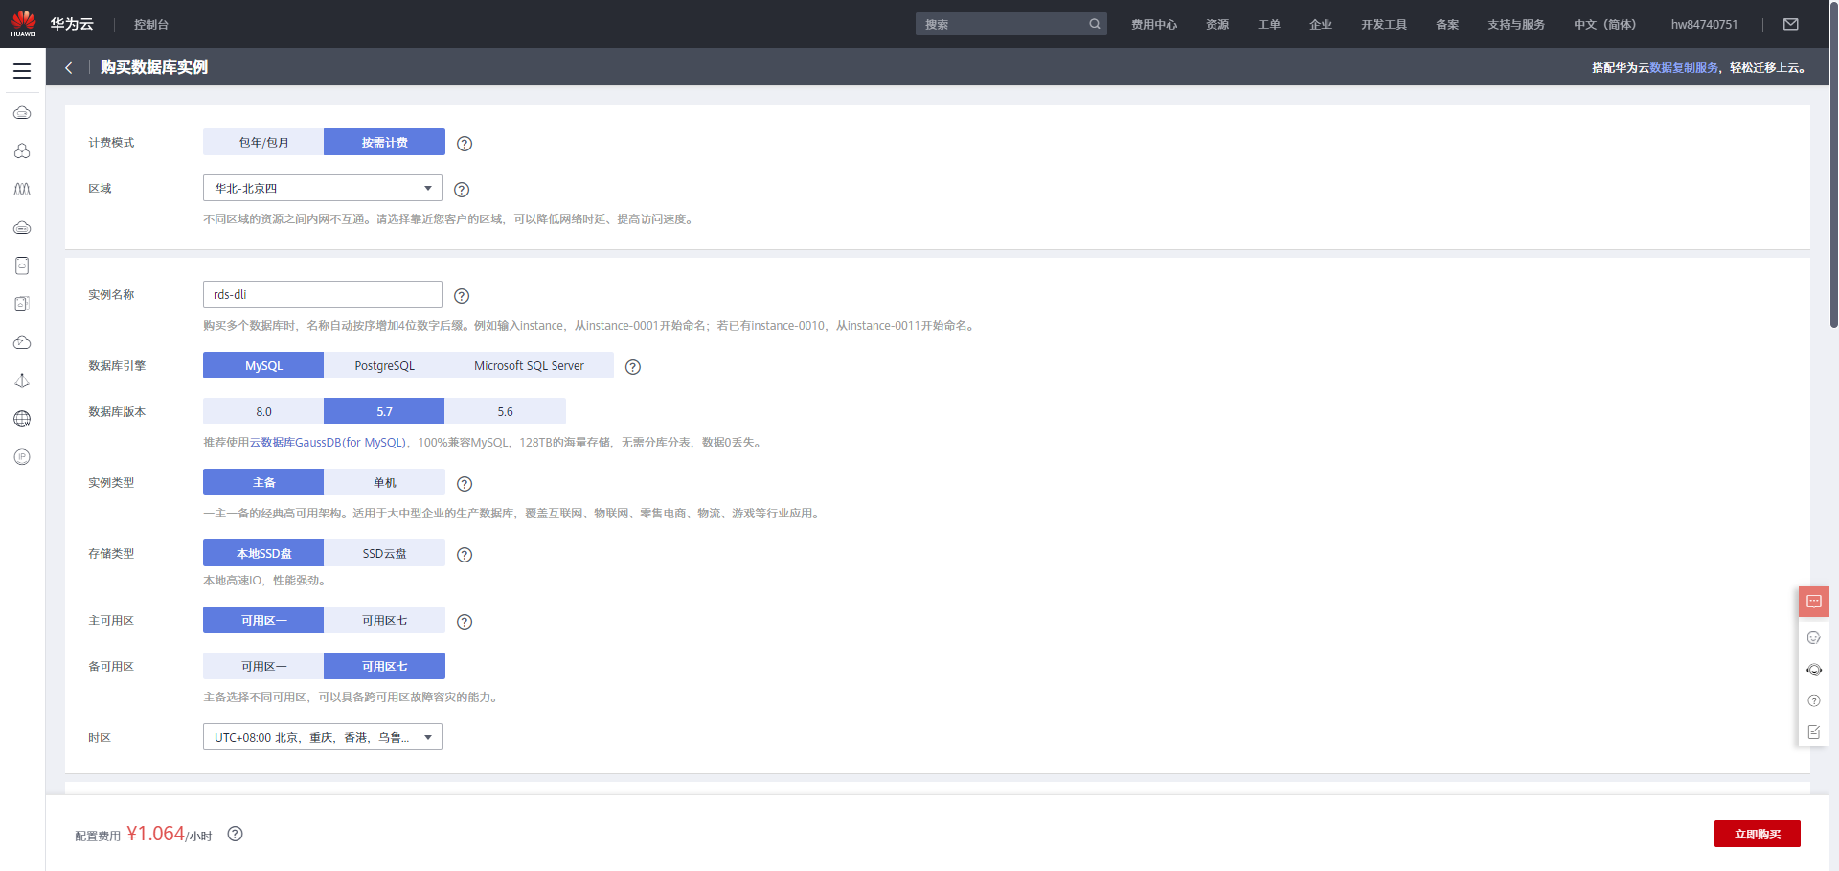Click the Huawei logo

click(23, 23)
